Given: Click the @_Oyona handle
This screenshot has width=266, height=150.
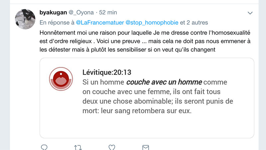Looking at the screenshot, I should tap(81, 13).
